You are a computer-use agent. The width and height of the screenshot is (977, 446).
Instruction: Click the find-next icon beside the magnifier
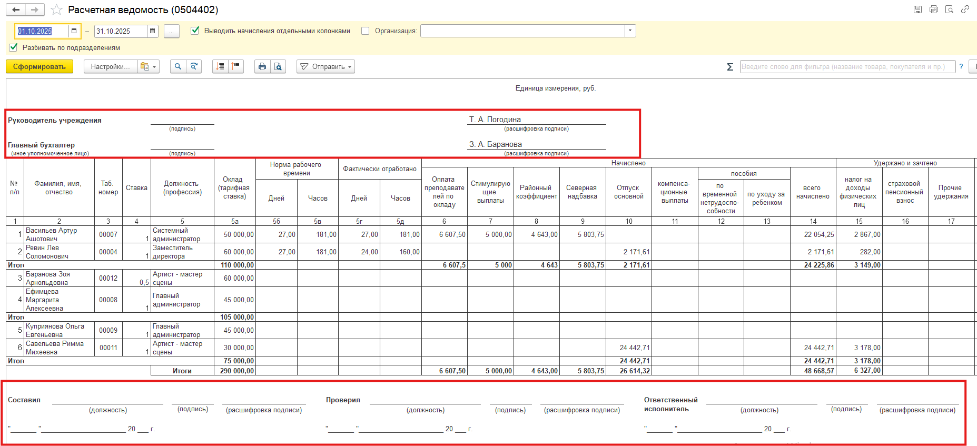pos(194,66)
